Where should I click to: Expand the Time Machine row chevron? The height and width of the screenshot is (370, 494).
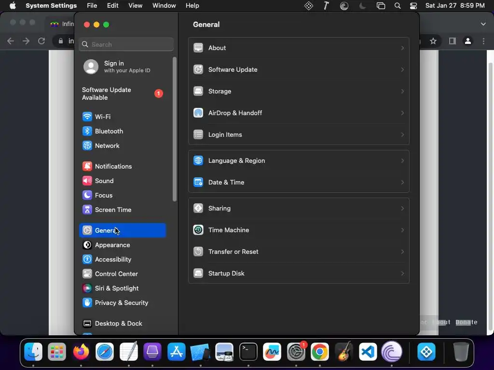point(402,230)
